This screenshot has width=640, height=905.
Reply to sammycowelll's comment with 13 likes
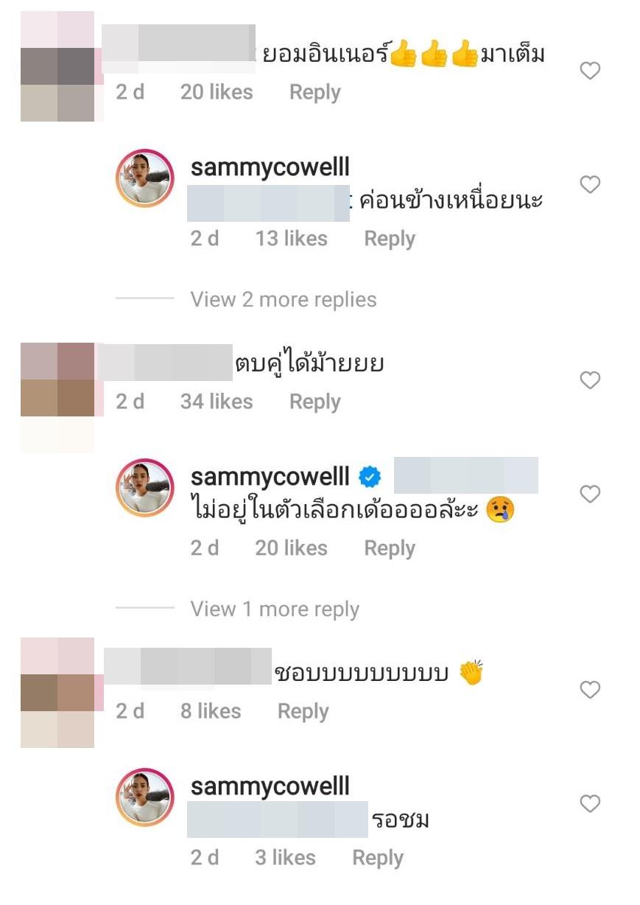pyautogui.click(x=390, y=239)
